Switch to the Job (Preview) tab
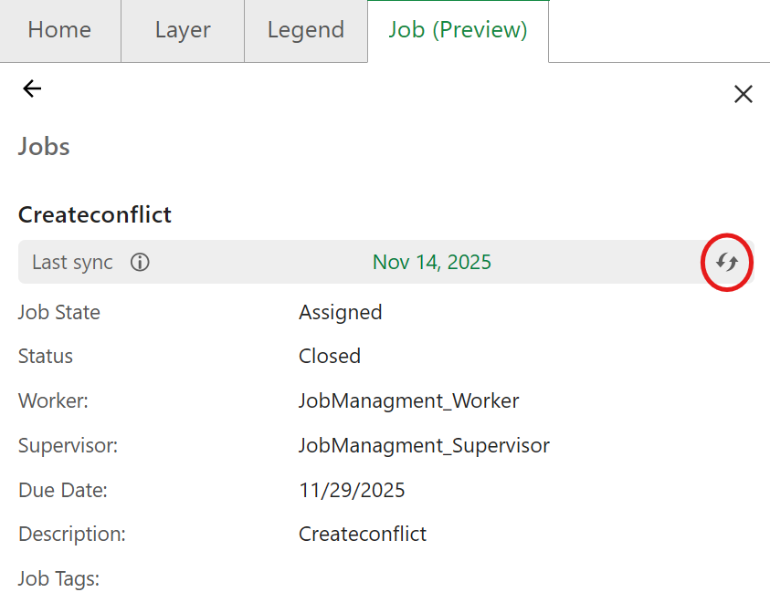 click(457, 30)
